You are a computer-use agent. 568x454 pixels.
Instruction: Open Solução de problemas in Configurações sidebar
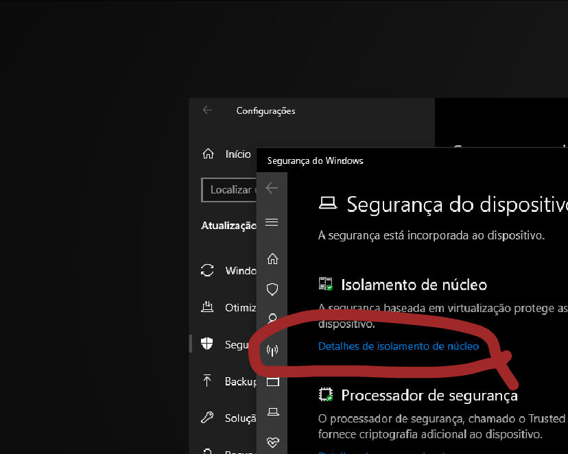pos(228,418)
